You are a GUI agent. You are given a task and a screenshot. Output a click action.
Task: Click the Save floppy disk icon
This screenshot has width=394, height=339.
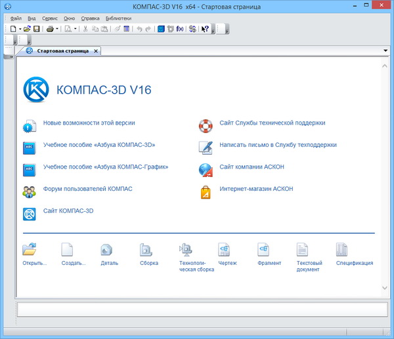(37, 29)
